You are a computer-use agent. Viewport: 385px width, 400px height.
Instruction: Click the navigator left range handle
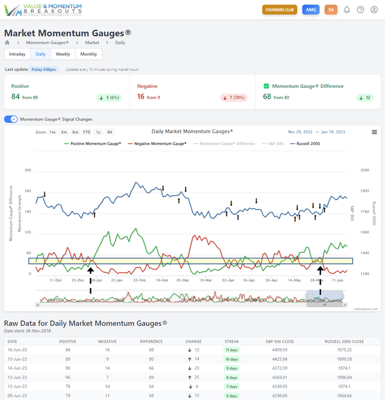pyautogui.click(x=307, y=296)
